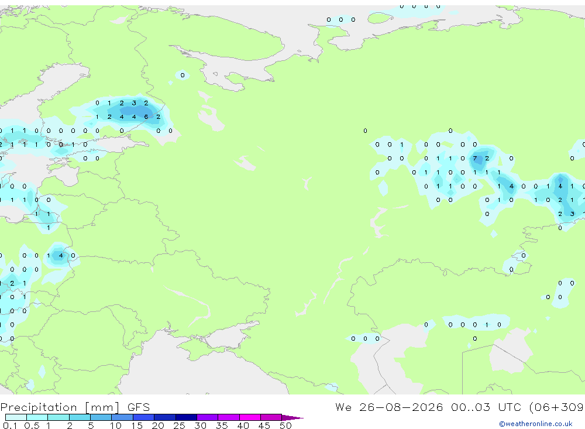Select the date 'We 26-08-2026' text
This screenshot has width=585, height=429.
tap(389, 407)
